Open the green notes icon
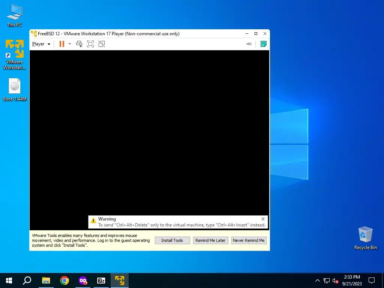Viewport: 384px width, 288px height. click(264, 44)
